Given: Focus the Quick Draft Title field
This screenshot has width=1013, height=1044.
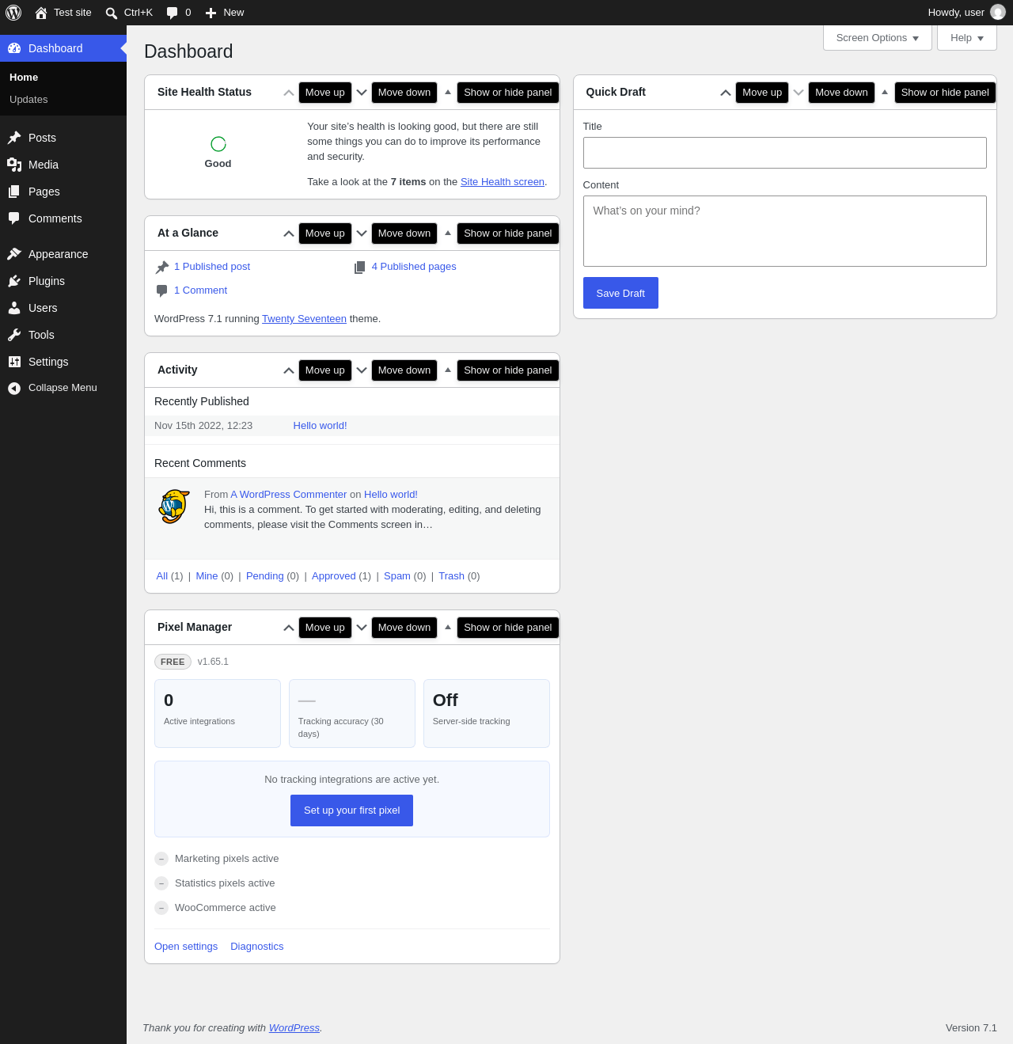Looking at the screenshot, I should 785,153.
